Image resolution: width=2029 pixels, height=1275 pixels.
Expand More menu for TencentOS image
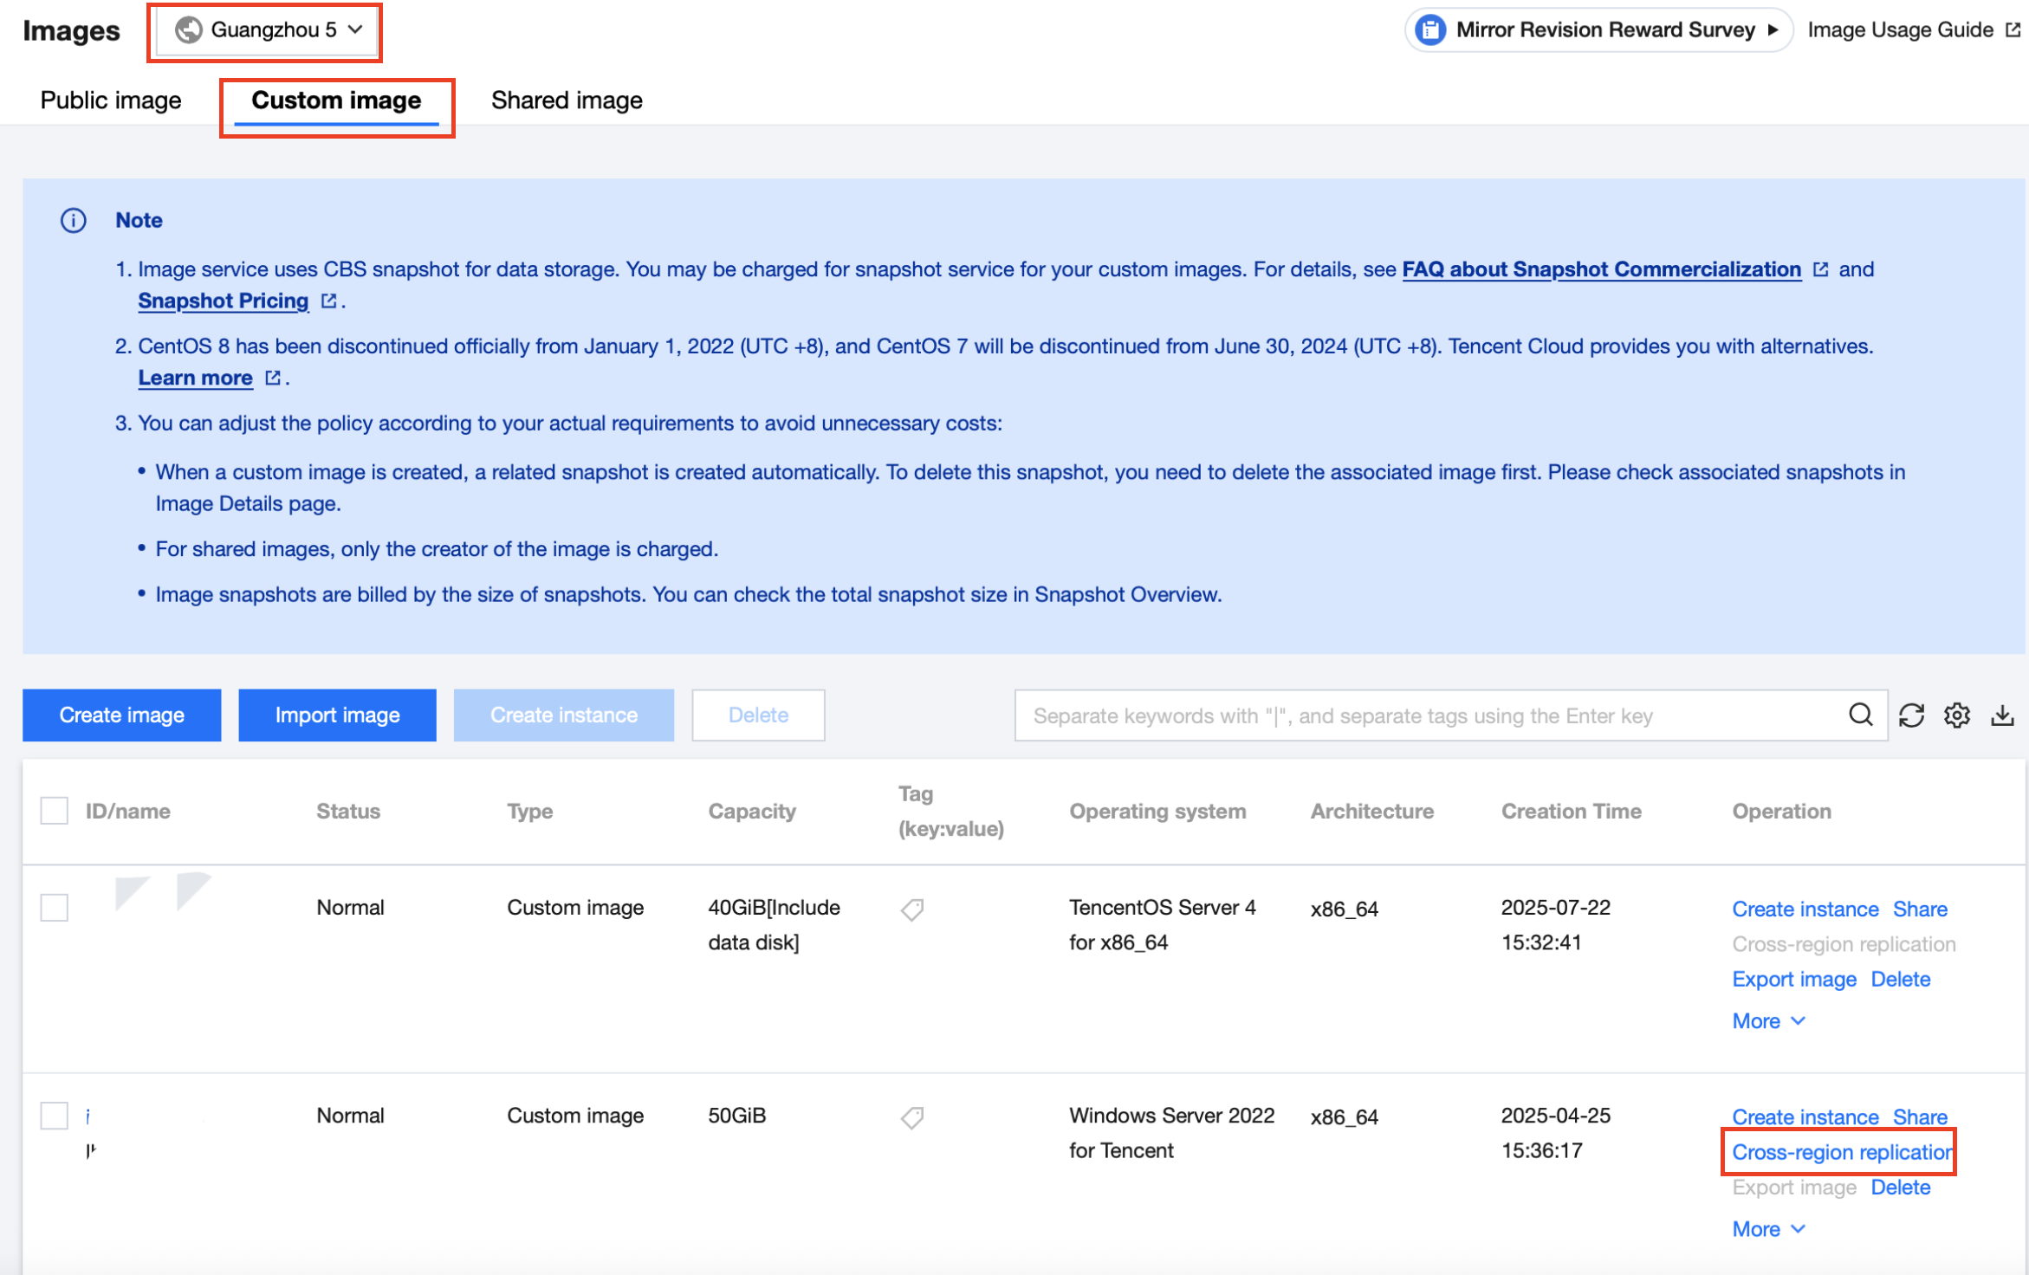1767,1021
